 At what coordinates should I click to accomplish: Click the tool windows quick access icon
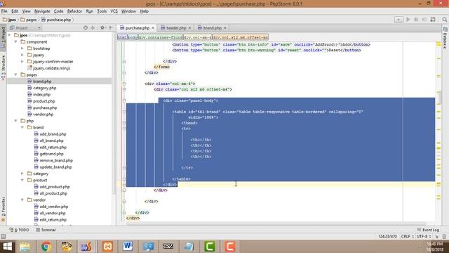[x=3, y=236]
